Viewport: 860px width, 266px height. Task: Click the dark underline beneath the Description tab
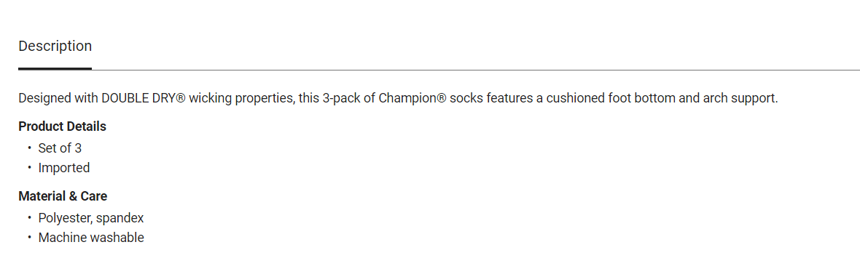click(x=55, y=69)
